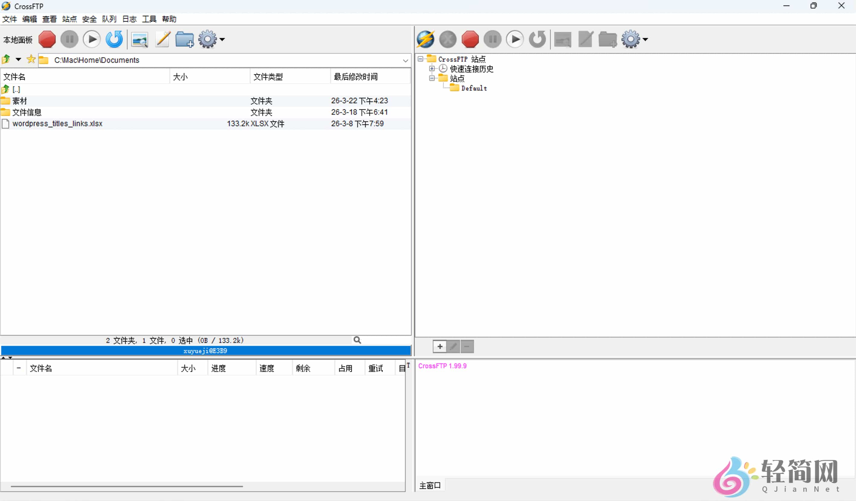
Task: Collapse the 站点 tree node
Action: pyautogui.click(x=432, y=78)
